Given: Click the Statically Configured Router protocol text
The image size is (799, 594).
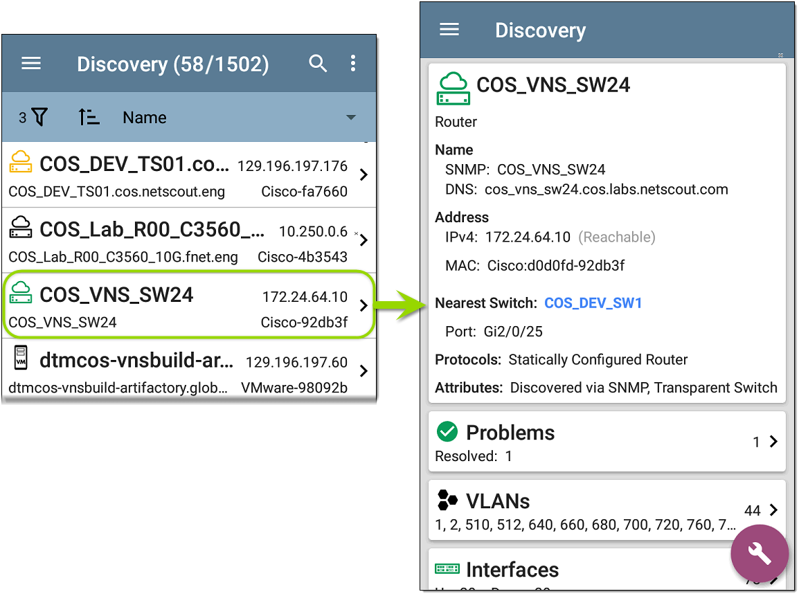Looking at the screenshot, I should (x=598, y=360).
